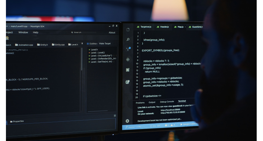Image resolution: width=263 pixels, height=141 pixels.
Task: Open the Extensions blocks icon in the sidebar
Action: (128, 70)
